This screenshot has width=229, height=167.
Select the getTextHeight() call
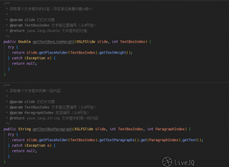click(115, 53)
